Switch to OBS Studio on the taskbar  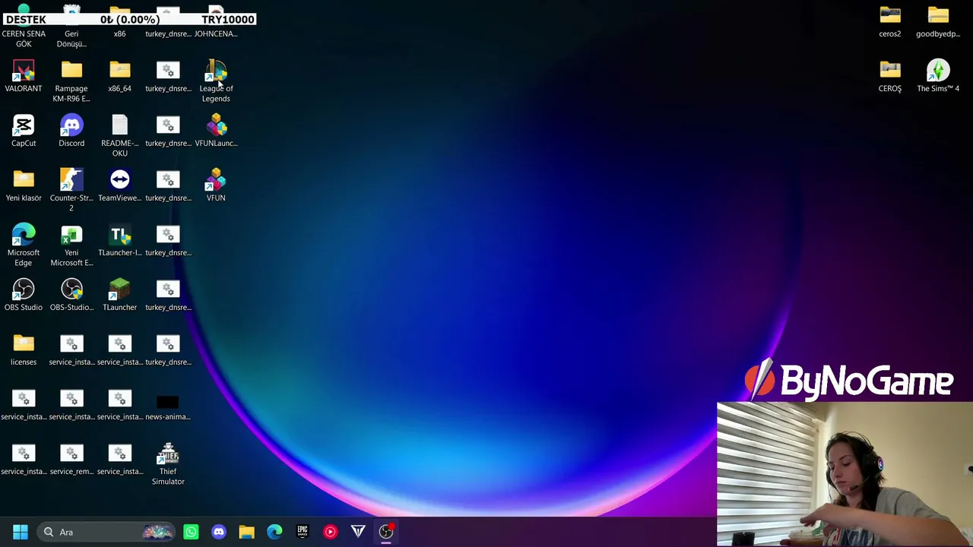pos(386,532)
